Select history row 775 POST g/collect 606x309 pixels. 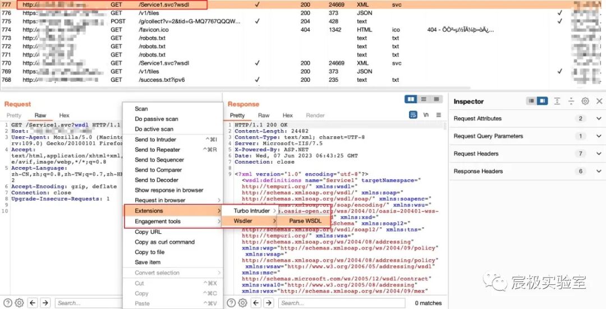[x=303, y=21]
